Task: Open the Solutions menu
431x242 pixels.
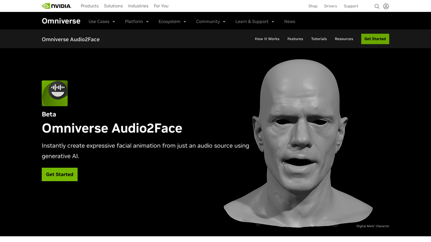Action: click(113, 6)
